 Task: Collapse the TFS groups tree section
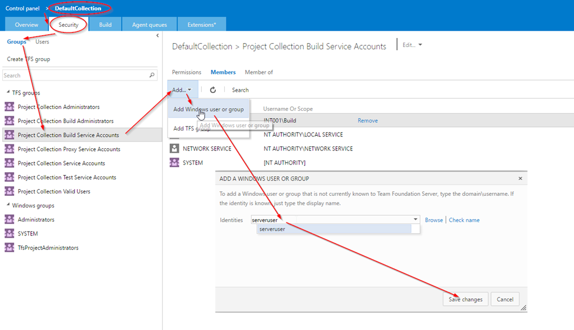coord(8,93)
